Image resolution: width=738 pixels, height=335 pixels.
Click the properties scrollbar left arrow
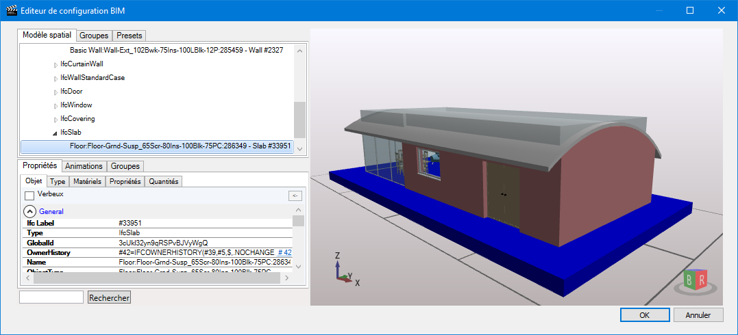pos(28,278)
